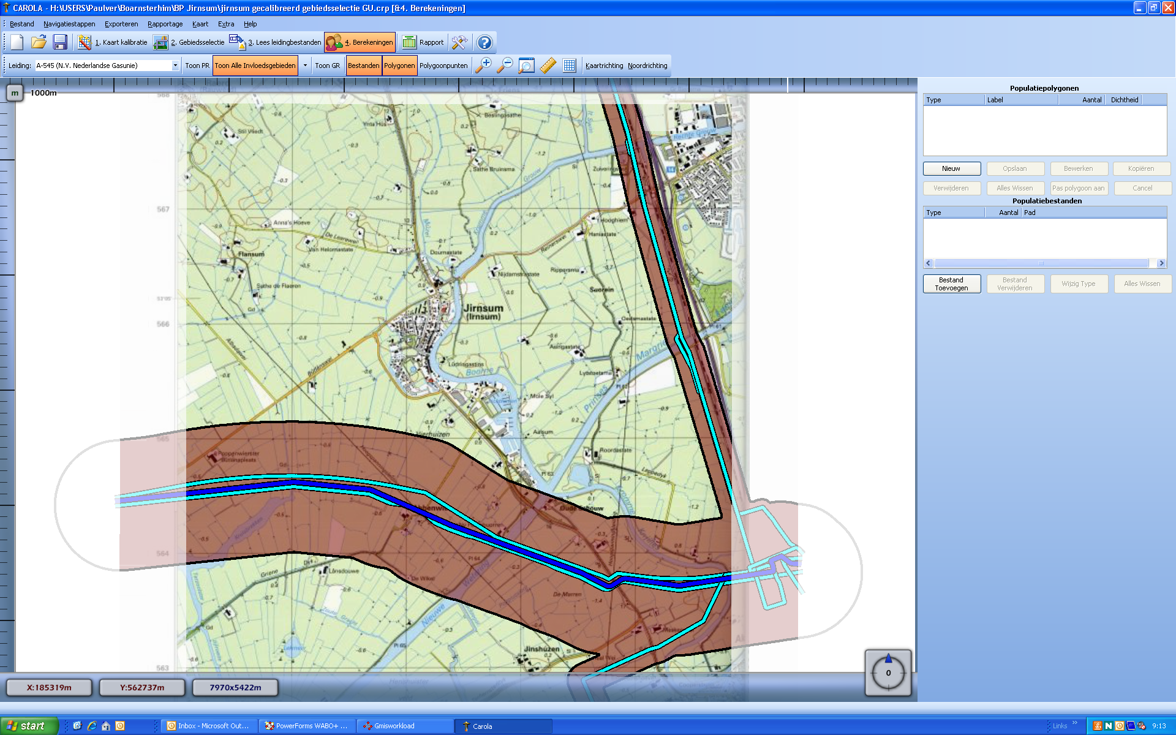Open the Kaart menu
This screenshot has width=1176, height=735.
(200, 24)
